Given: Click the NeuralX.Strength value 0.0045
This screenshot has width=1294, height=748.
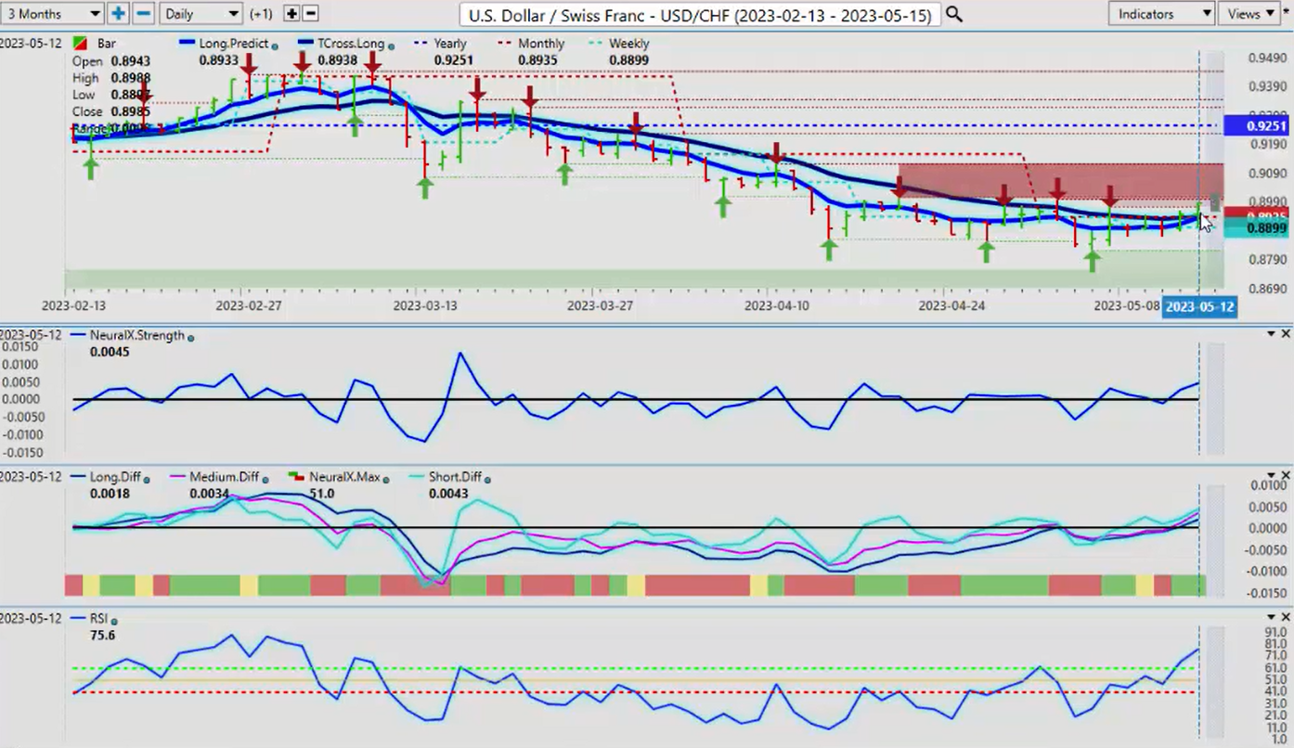Looking at the screenshot, I should pyautogui.click(x=110, y=353).
